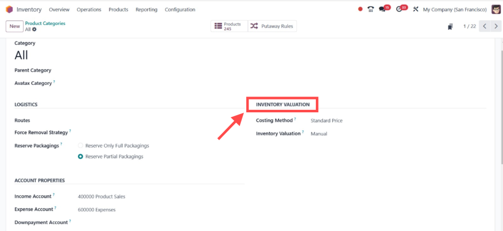The width and height of the screenshot is (503, 231).
Task: Click the red recording dot indicator
Action: click(x=360, y=9)
